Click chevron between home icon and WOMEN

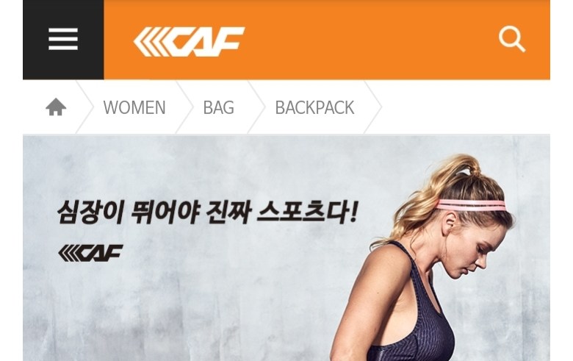tap(84, 107)
